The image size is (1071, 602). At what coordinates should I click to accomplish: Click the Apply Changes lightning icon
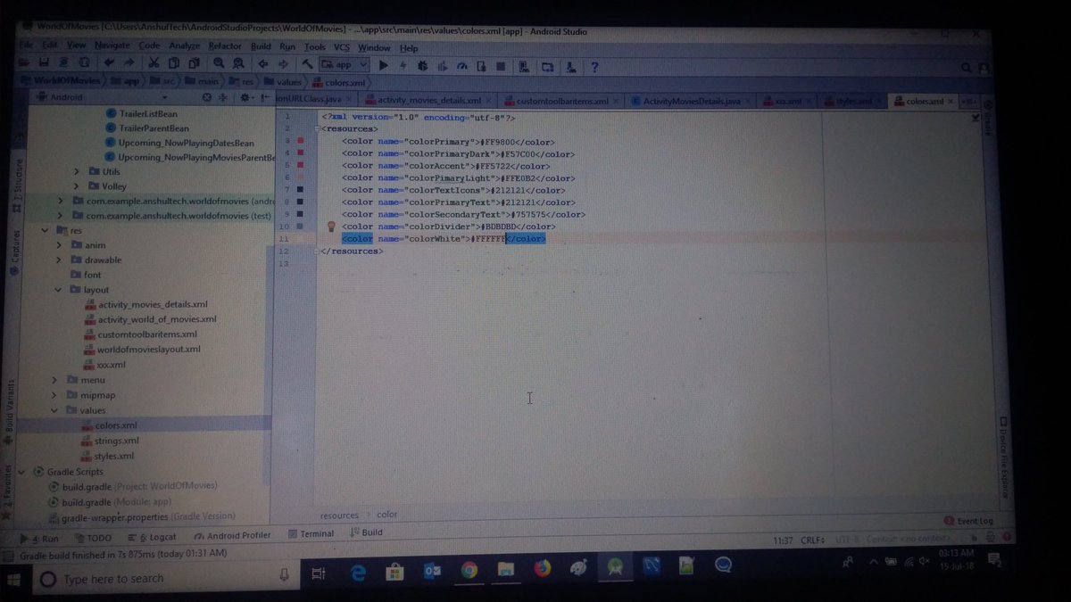[403, 66]
